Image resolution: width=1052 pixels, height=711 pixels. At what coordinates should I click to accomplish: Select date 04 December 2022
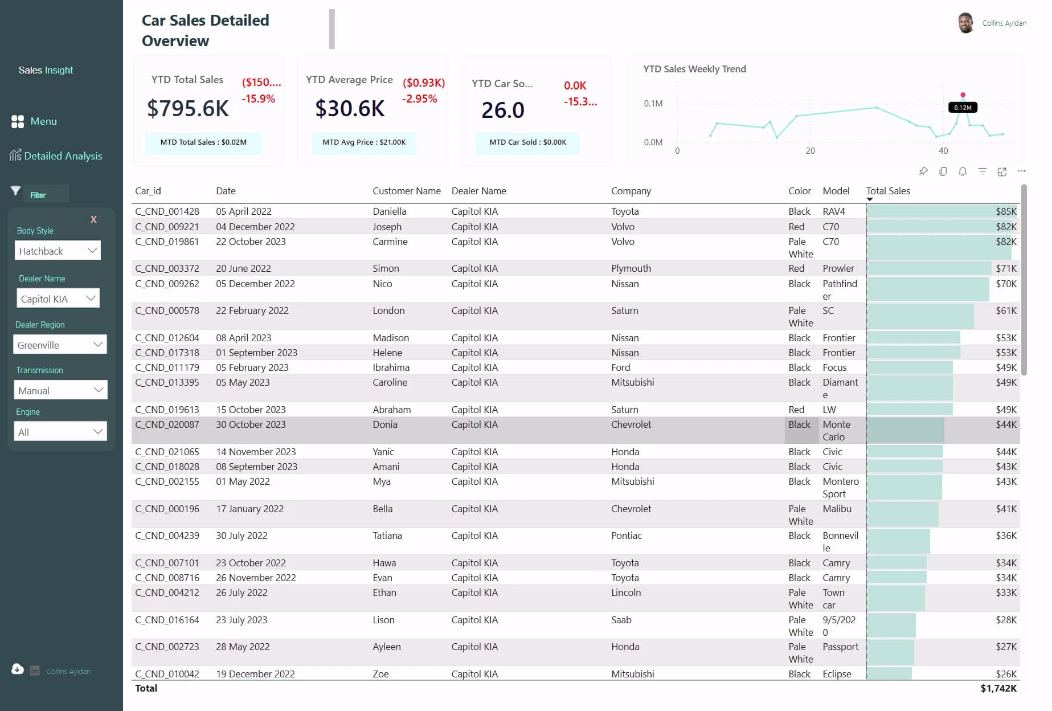[255, 227]
